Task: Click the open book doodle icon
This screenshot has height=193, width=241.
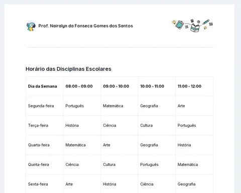Action: 195,28
